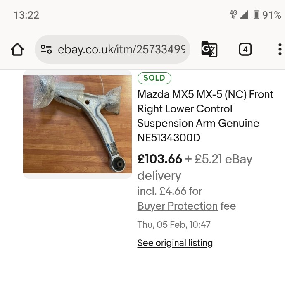285x282 pixels.
Task: Open the browser three-dot overflow menu
Action: pyautogui.click(x=280, y=50)
